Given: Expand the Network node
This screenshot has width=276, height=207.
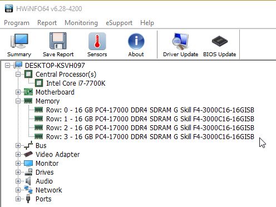Looking at the screenshot, I should 18,190.
